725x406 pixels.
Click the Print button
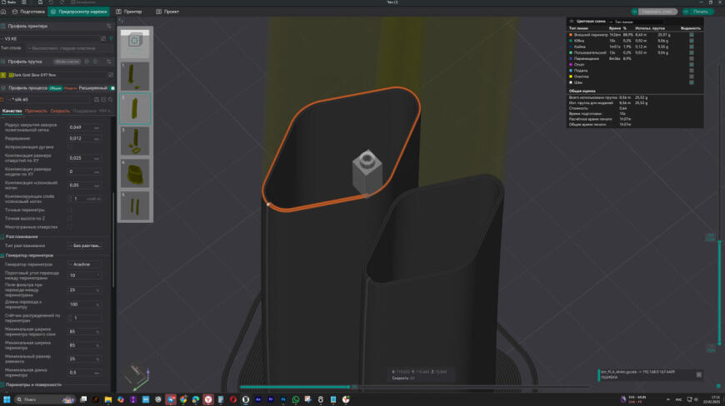(x=700, y=12)
